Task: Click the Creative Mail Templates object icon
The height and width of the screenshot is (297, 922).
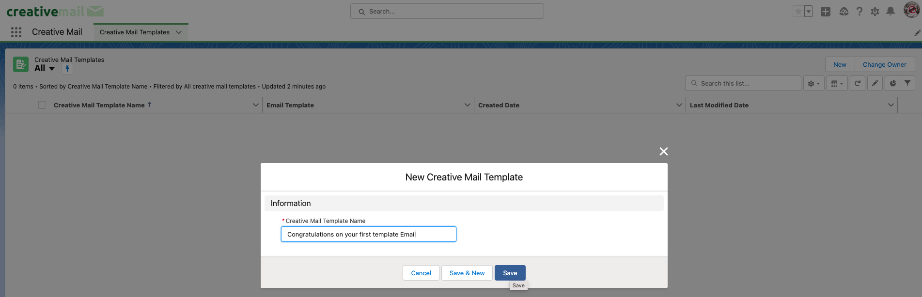Action: (21, 64)
